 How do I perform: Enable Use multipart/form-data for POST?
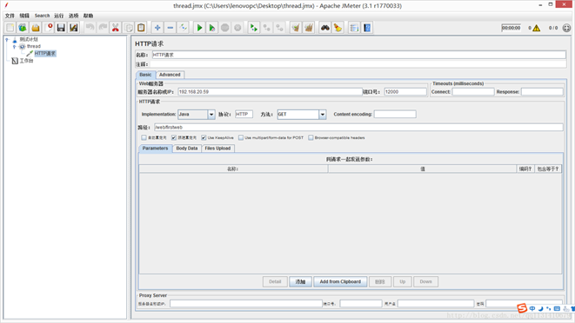(x=241, y=138)
